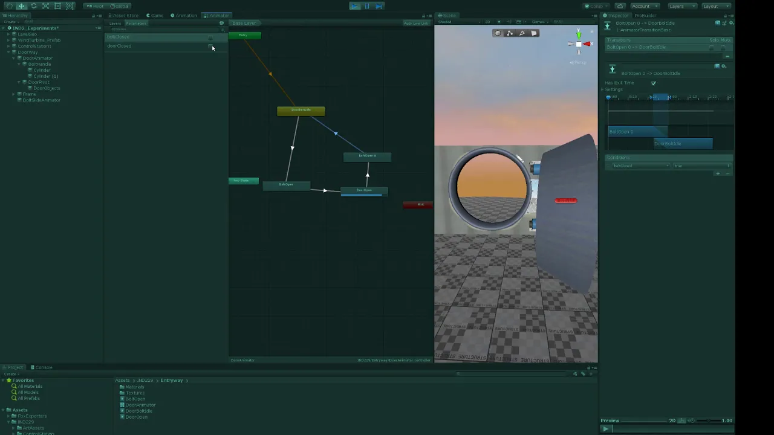
Task: Expand Frame object in Hierarchy
Action: [13, 94]
